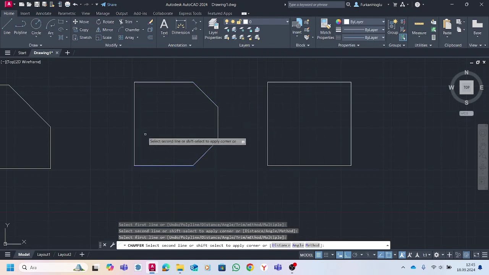Viewport: 489px width, 275px height.
Task: Click the Rotate tool
Action: pos(105,22)
